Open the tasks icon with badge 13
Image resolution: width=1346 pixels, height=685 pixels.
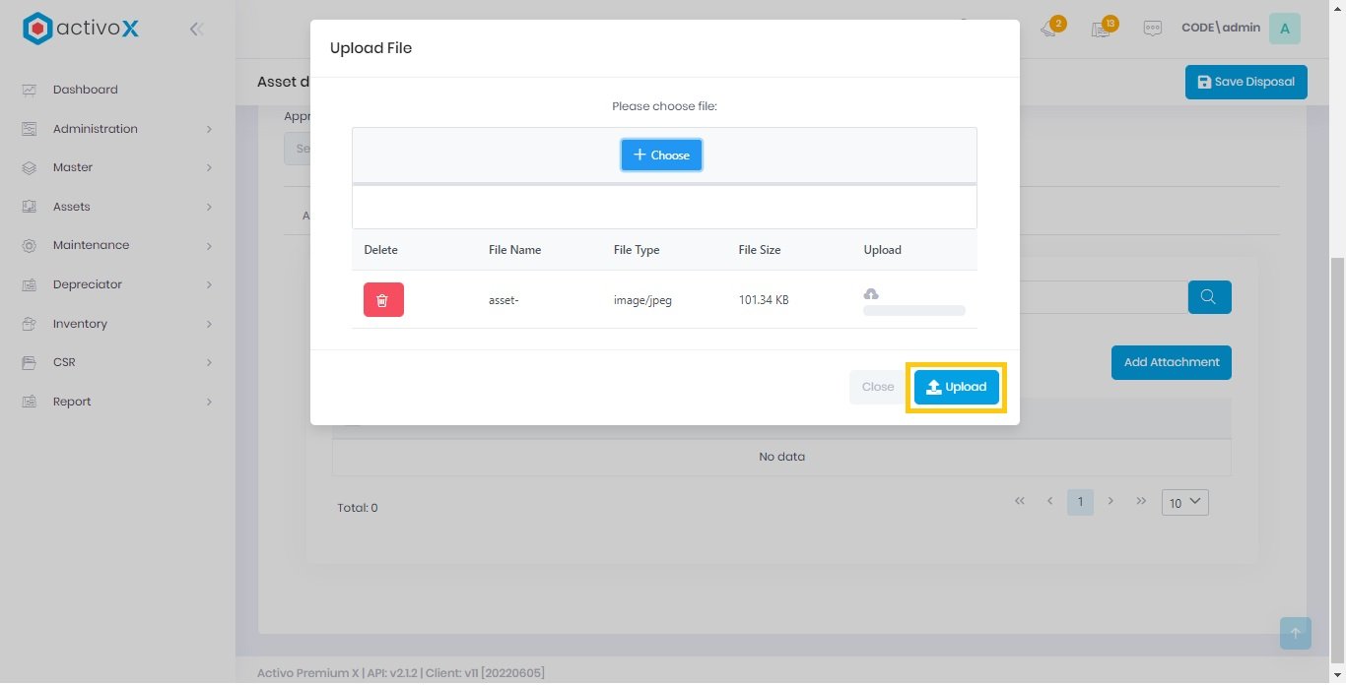point(1102,29)
